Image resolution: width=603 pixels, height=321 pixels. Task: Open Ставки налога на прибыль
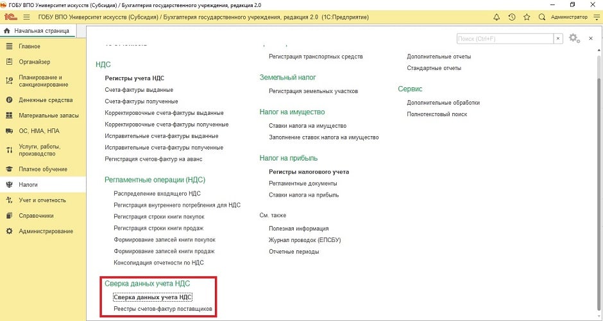click(x=303, y=195)
